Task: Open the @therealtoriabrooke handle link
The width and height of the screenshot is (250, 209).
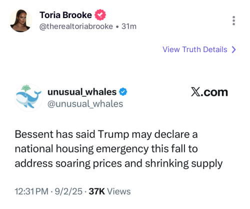Action: pyautogui.click(x=76, y=27)
